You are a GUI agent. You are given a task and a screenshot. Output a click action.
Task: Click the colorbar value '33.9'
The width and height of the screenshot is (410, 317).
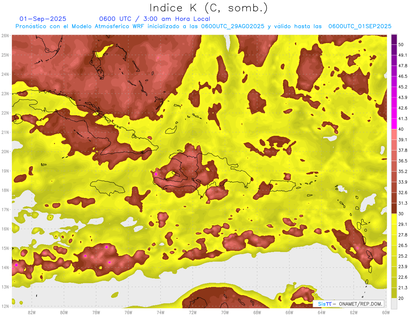coord(402,182)
